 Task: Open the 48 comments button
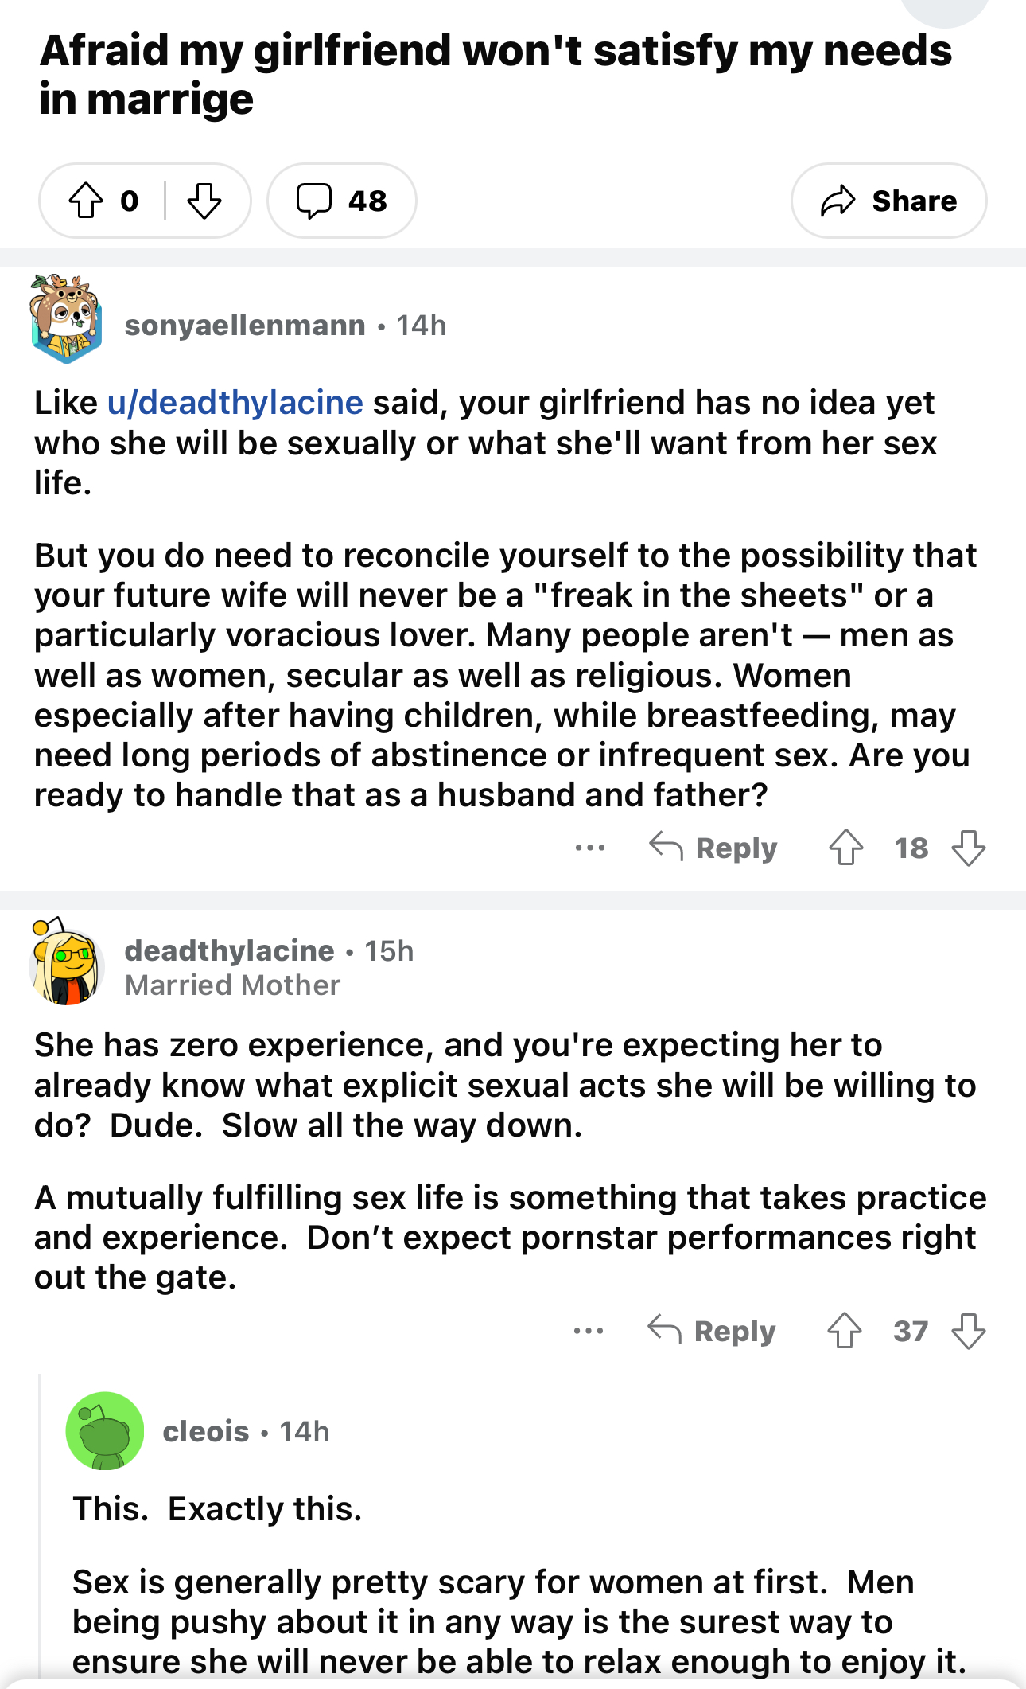[342, 201]
